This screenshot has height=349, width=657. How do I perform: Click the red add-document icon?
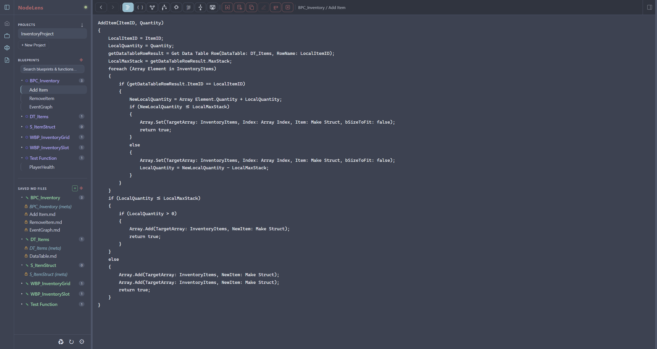239,7
